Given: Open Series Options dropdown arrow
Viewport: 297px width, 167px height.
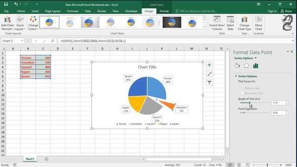Looking at the screenshot, I should (256, 58).
